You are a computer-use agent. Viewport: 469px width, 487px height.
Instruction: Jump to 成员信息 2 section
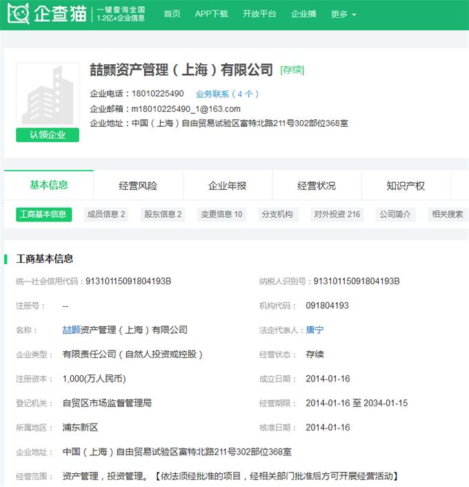coord(106,215)
